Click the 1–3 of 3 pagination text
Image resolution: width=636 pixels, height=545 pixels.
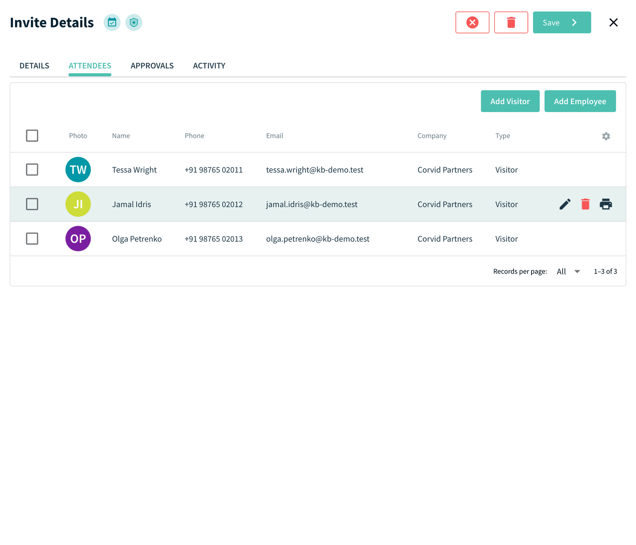tap(605, 272)
